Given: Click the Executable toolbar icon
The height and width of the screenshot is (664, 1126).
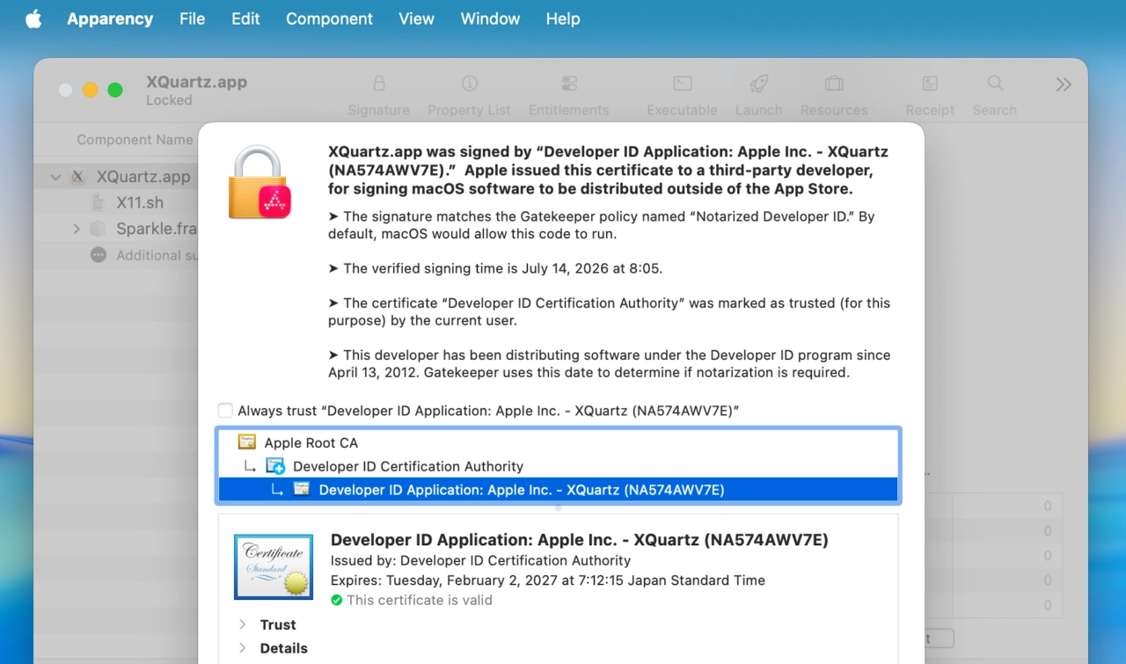Looking at the screenshot, I should coord(682,84).
